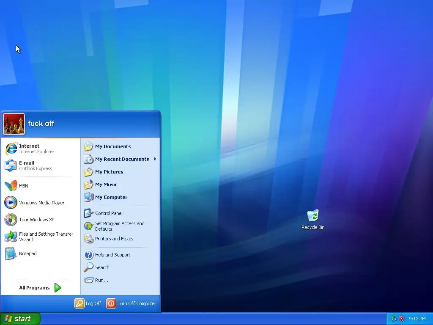The width and height of the screenshot is (433, 325).
Task: Click the Search text label
Action: click(x=102, y=267)
